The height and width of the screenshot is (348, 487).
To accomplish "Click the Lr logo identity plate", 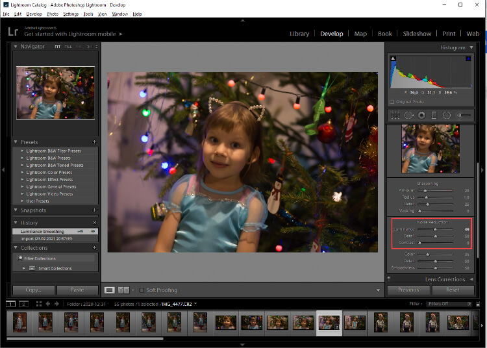I will click(13, 31).
